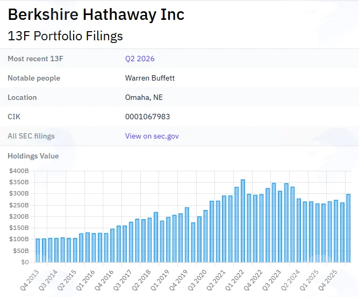Select the first bar for Q4 2013
The width and height of the screenshot is (359, 297).
coord(38,250)
